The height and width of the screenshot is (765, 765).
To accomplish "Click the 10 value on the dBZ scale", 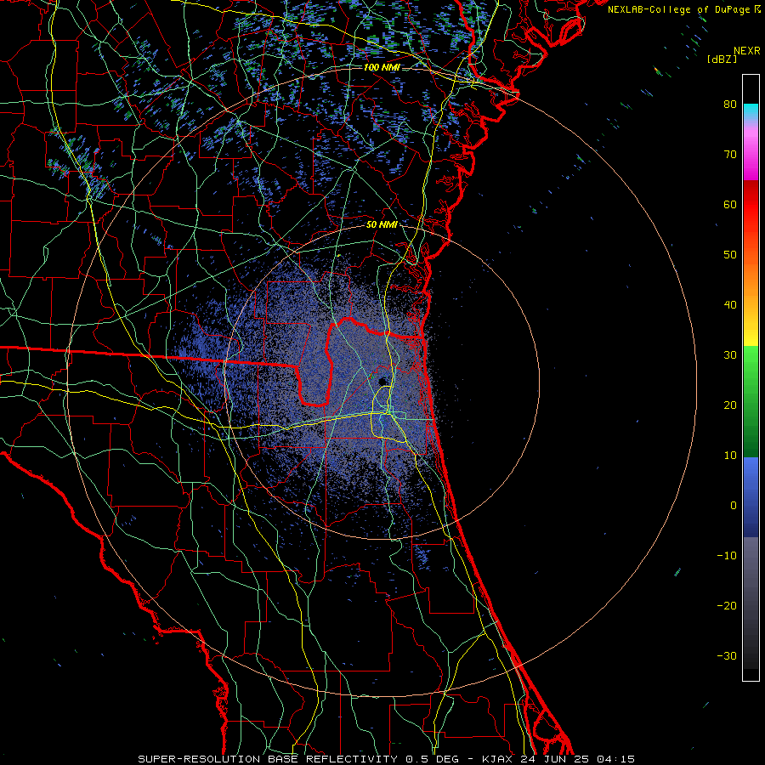I will point(730,456).
